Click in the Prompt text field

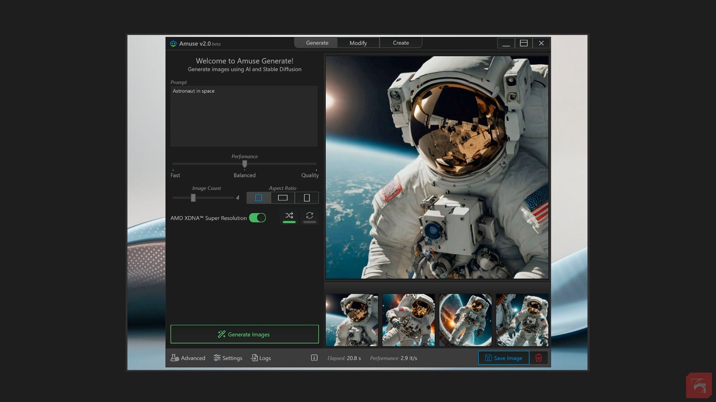click(244, 116)
